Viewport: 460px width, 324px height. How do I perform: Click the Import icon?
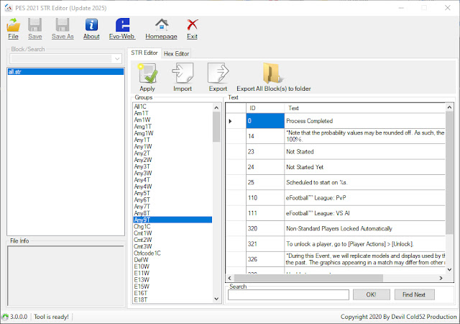[x=183, y=73]
